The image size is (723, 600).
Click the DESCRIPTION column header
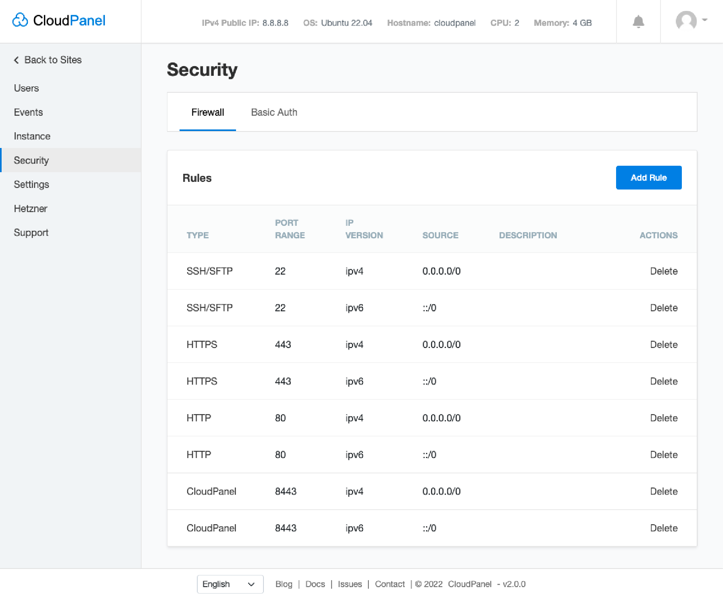pyautogui.click(x=528, y=235)
